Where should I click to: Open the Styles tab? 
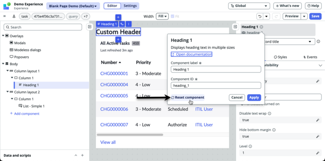click(280, 57)
